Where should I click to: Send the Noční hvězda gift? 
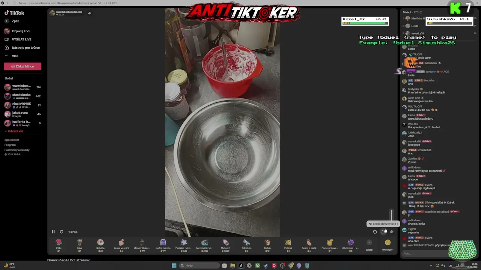pyautogui.click(x=163, y=245)
